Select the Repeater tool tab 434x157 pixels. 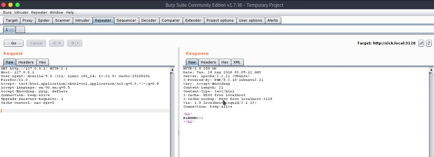[x=103, y=20]
